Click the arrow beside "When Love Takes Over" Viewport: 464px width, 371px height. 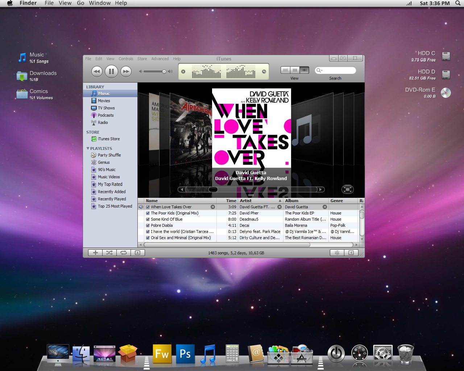coord(213,207)
